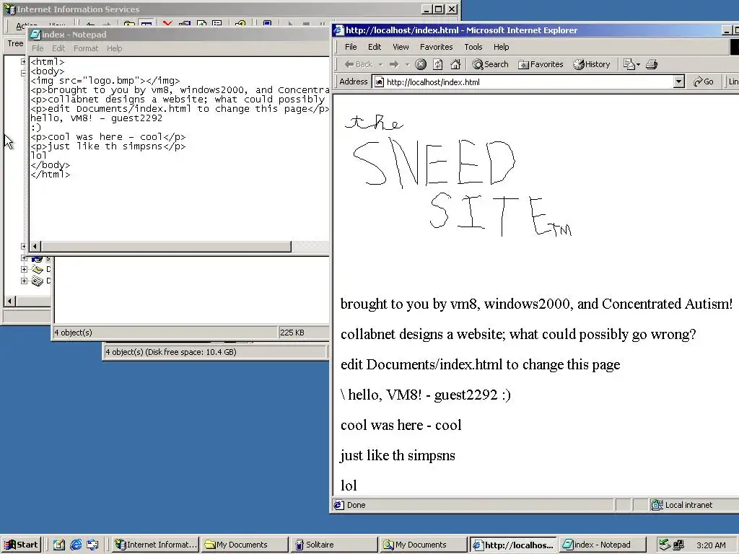Collapse the expanded tree node in IIS tree
Viewport: 739px width, 554px height.
coord(24,73)
